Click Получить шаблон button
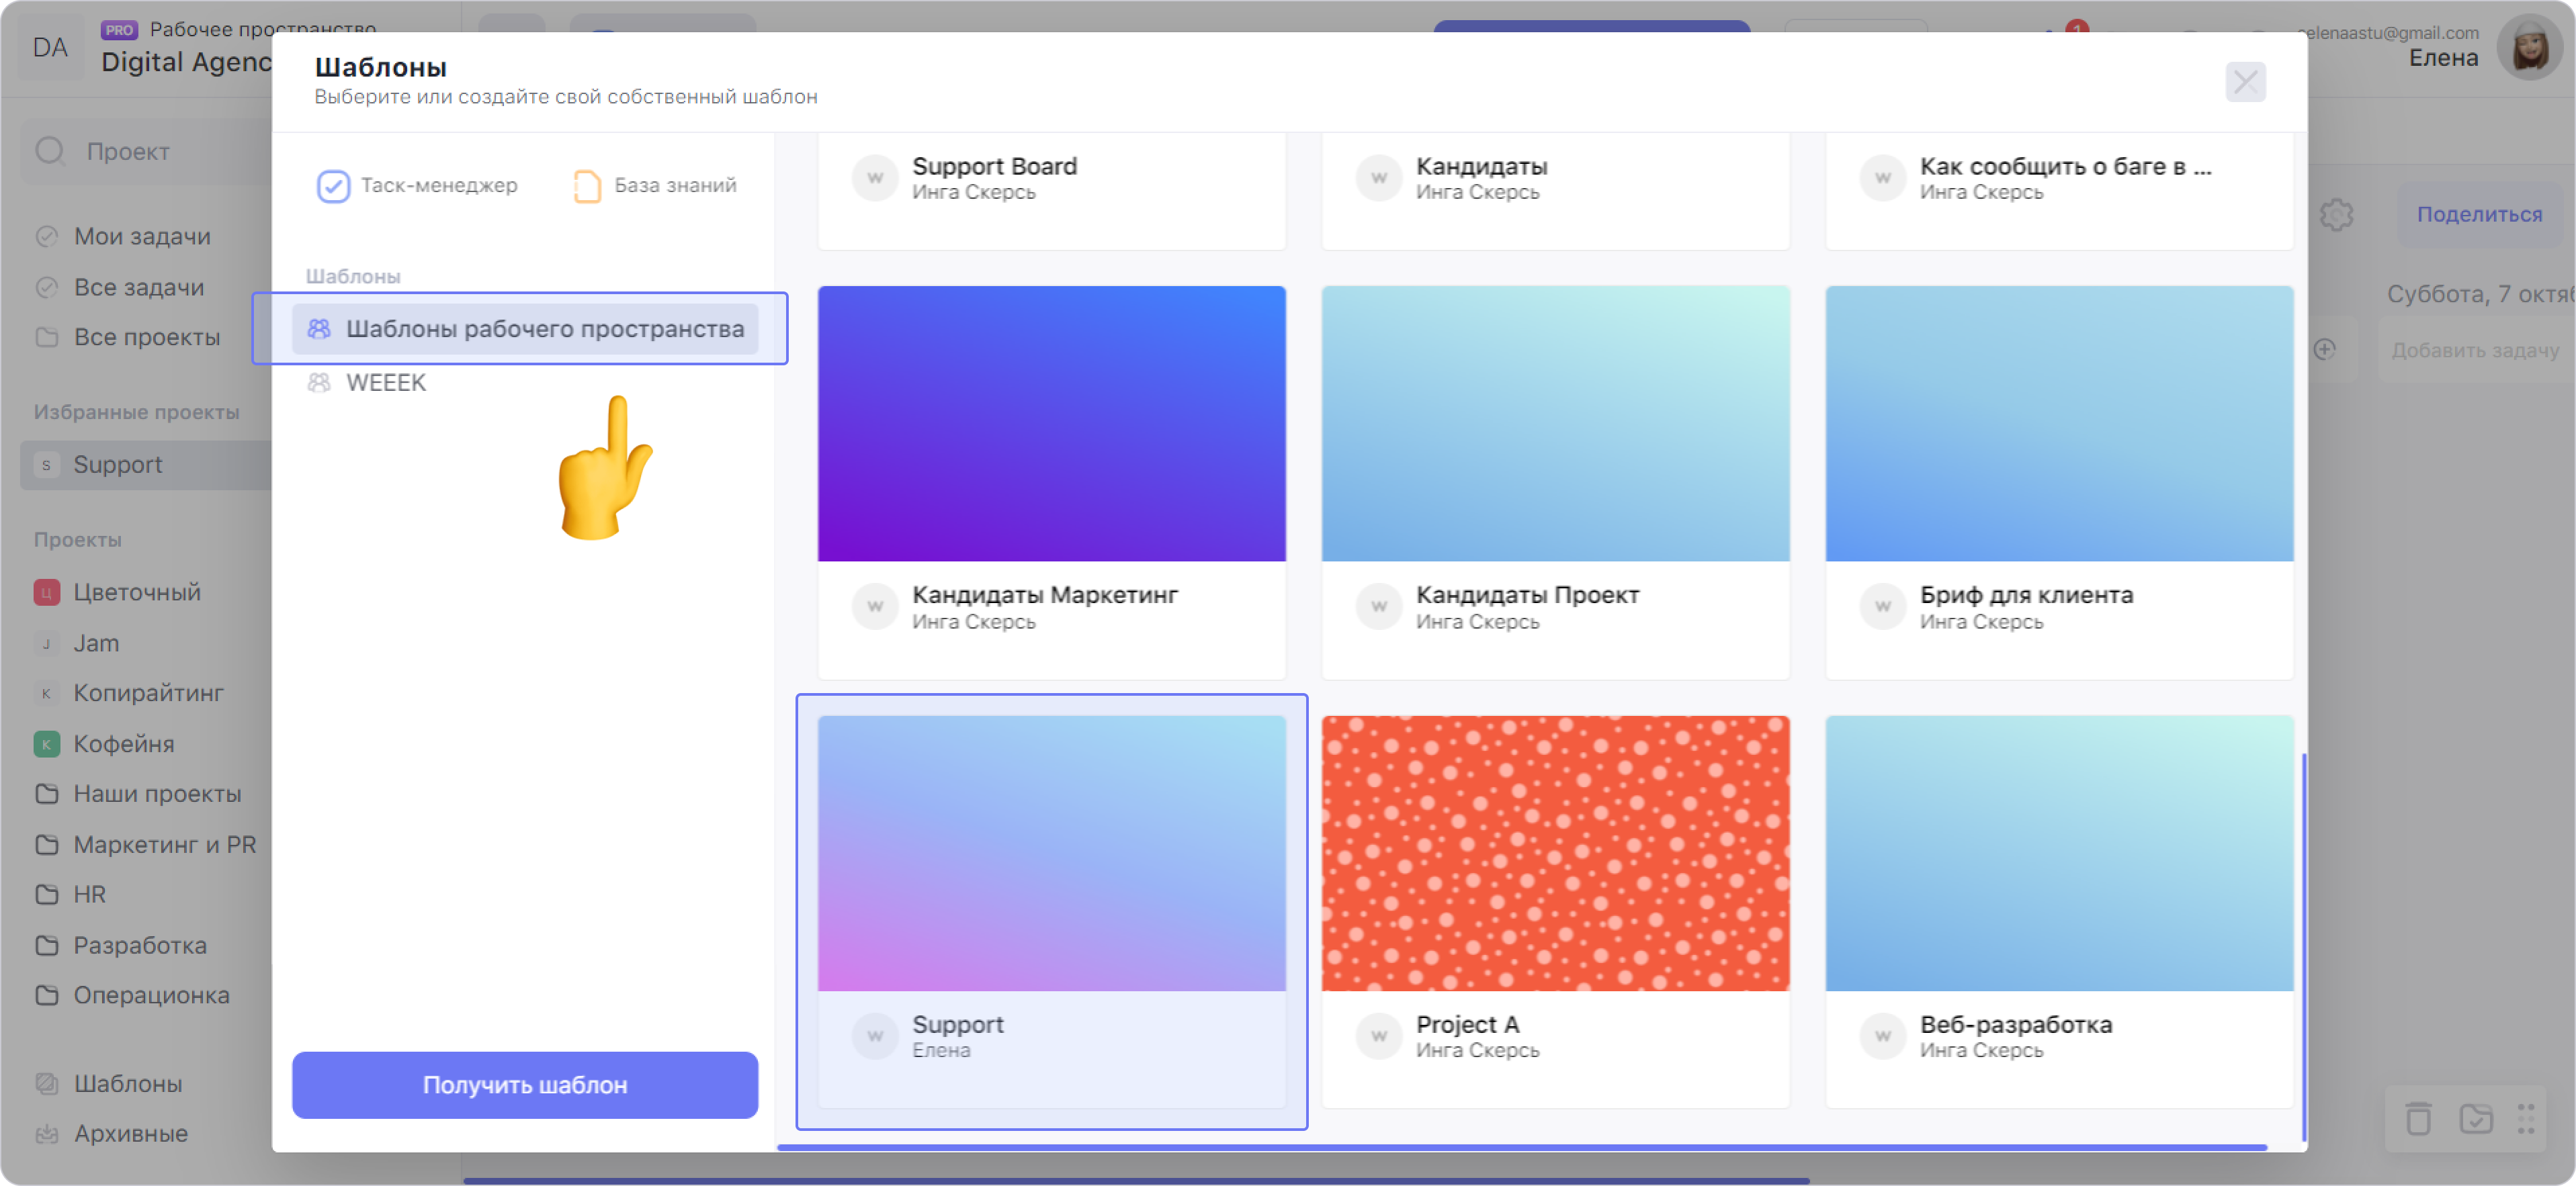Screen dimensions: 2576x1186 coord(525,1084)
